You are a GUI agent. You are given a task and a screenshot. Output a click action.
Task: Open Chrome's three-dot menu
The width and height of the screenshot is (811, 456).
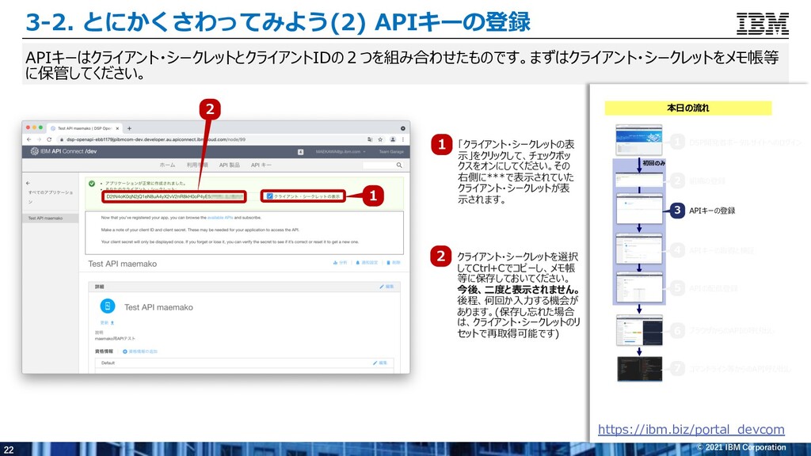(x=403, y=139)
